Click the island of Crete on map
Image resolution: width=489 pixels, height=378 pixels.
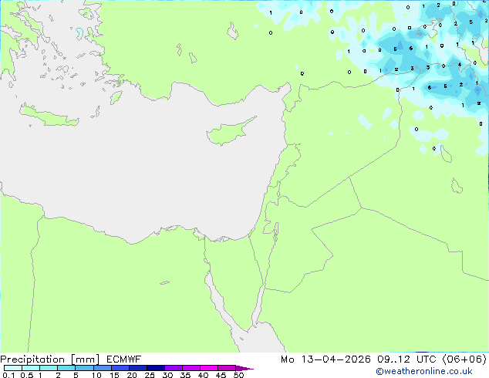(49, 116)
